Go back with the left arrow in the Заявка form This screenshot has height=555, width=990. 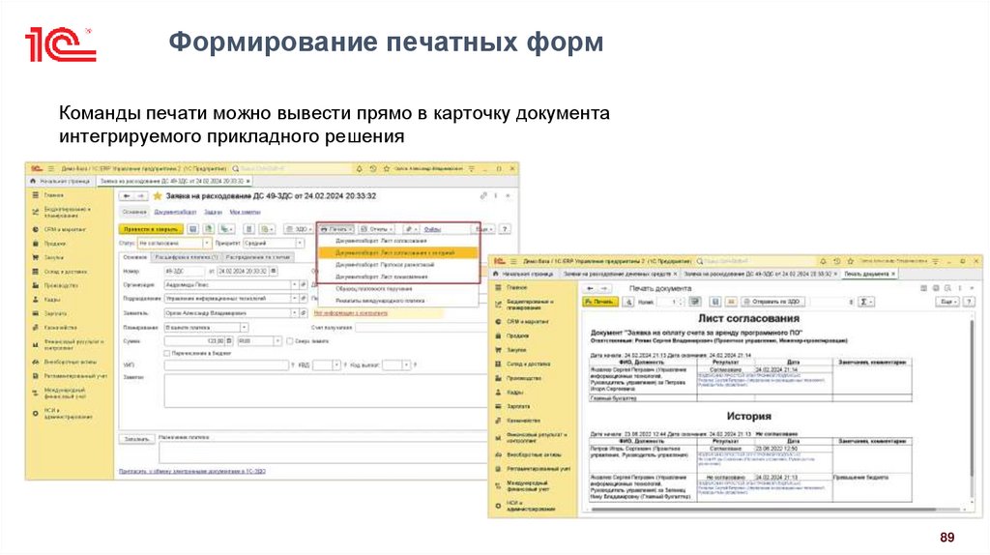point(127,196)
